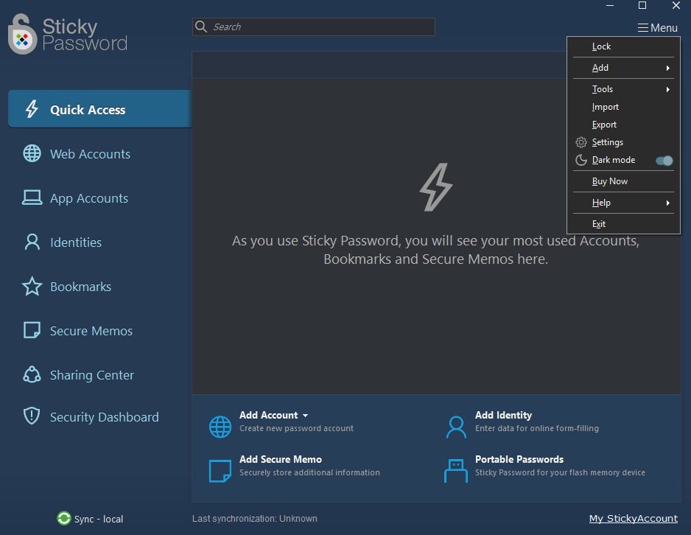Viewport: 691px width, 535px height.
Task: Open the My StickyAccount link
Action: 634,518
